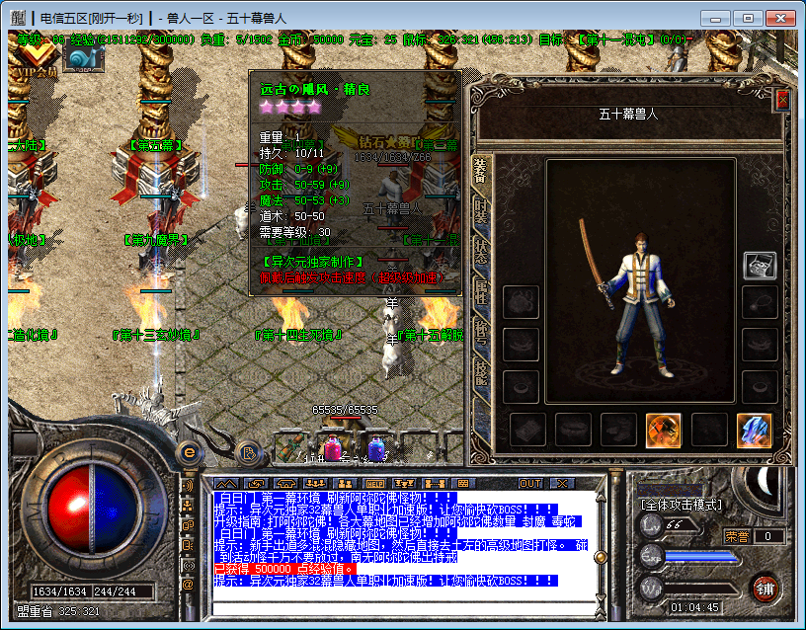Click the blue crystal item slot
The height and width of the screenshot is (630, 806).
755,430
